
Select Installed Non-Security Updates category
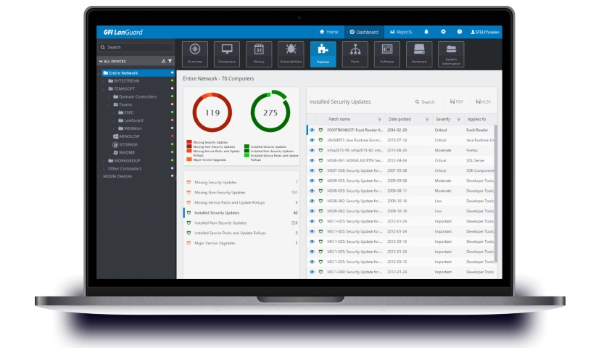(x=241, y=223)
